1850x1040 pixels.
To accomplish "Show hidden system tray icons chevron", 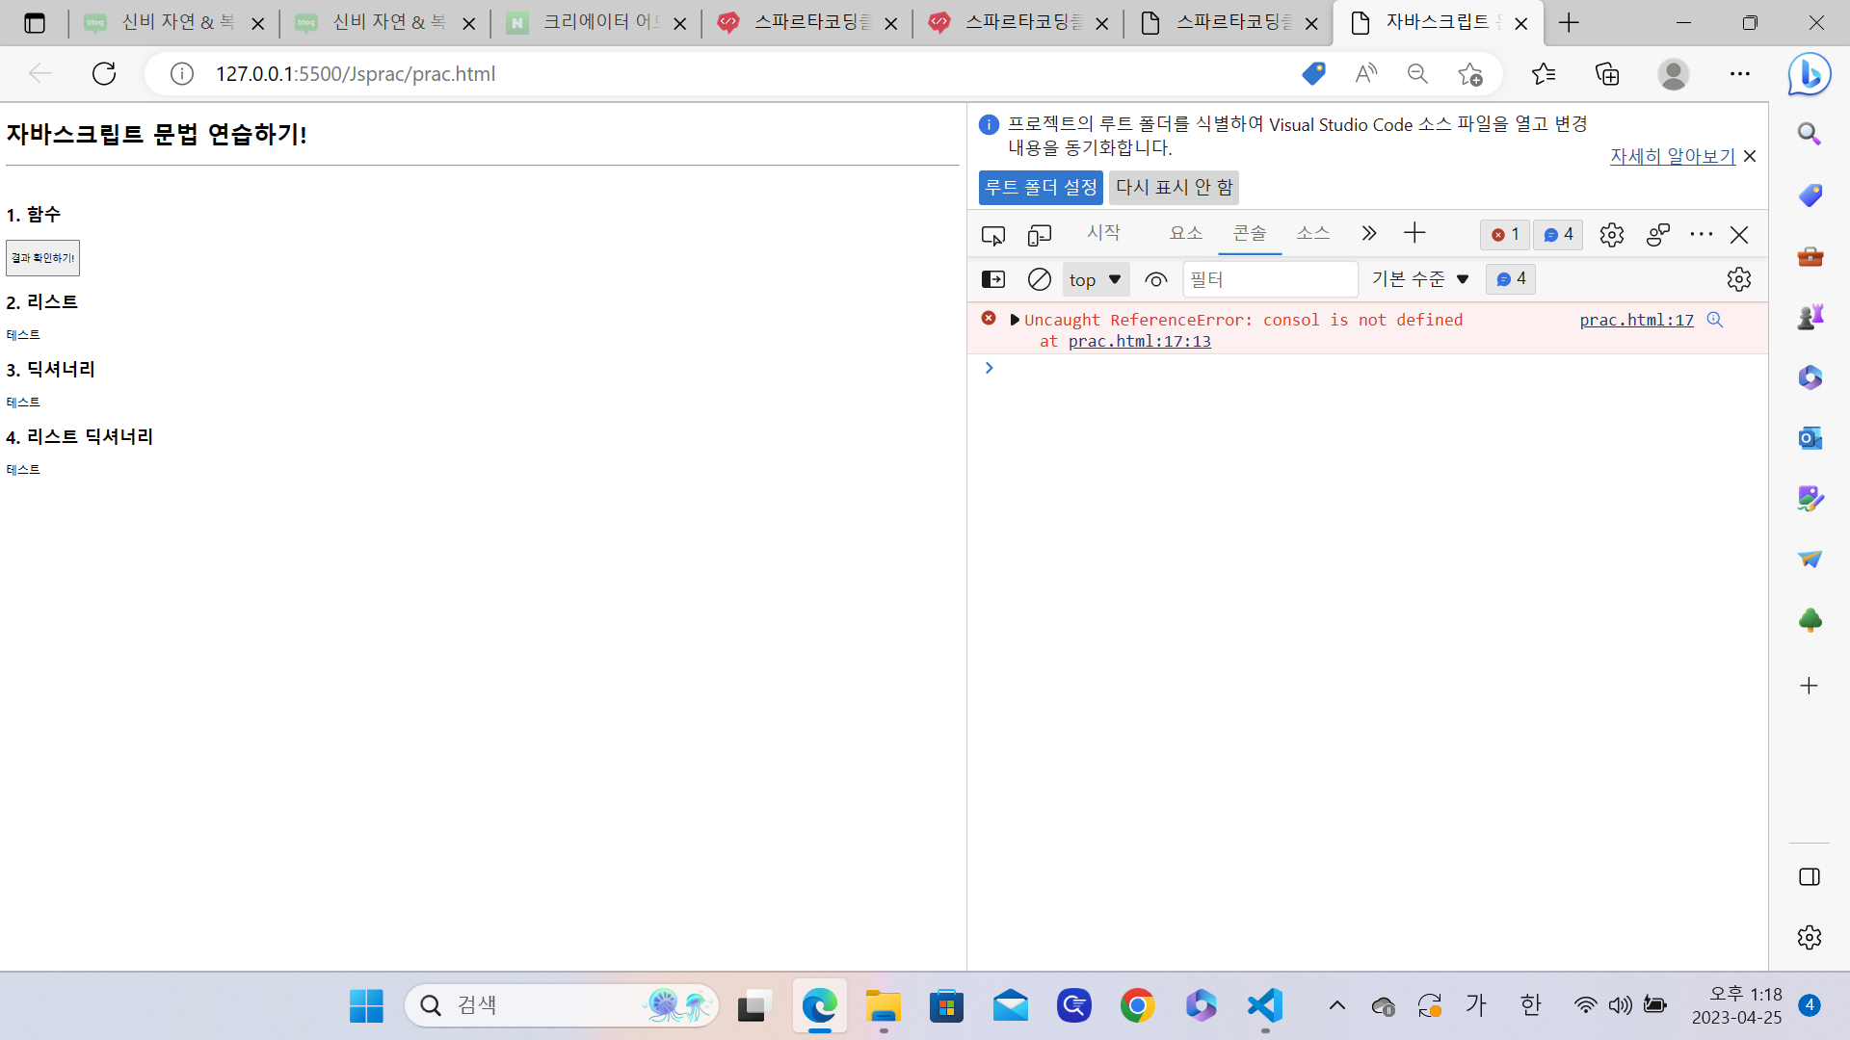I will pyautogui.click(x=1336, y=1006).
